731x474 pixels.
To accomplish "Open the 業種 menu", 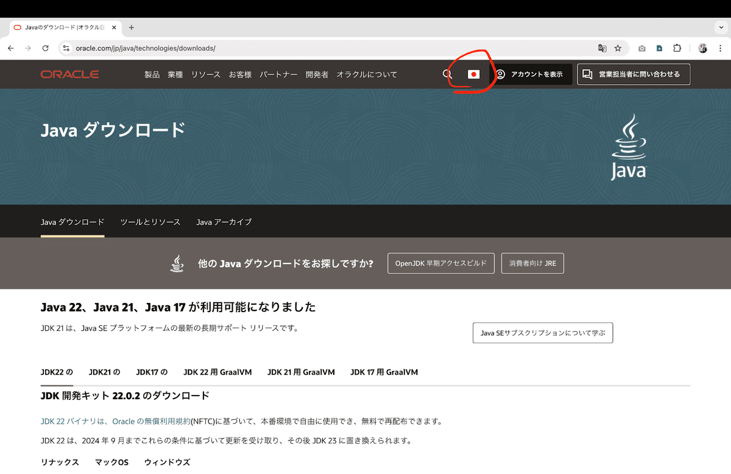I will [175, 74].
